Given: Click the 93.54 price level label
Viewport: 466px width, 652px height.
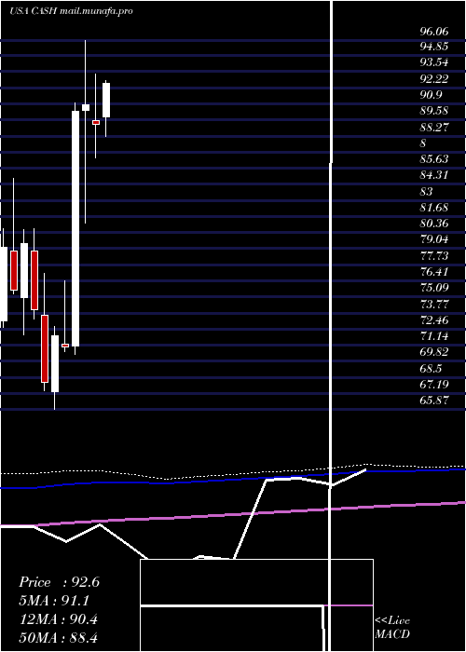Looking at the screenshot, I should 434,62.
